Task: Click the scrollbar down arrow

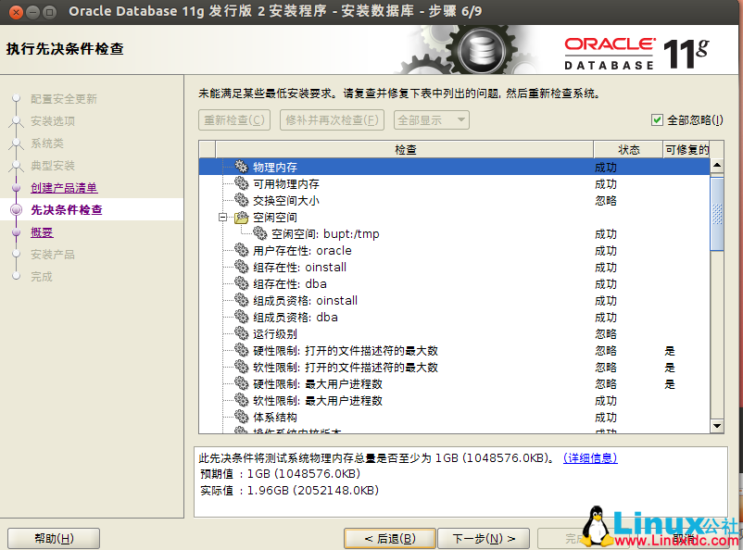Action: pos(717,426)
